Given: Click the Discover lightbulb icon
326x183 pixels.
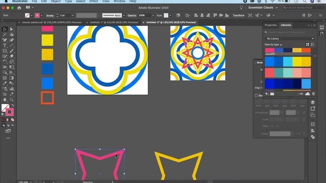Looking at the screenshot, I should tap(241, 8).
